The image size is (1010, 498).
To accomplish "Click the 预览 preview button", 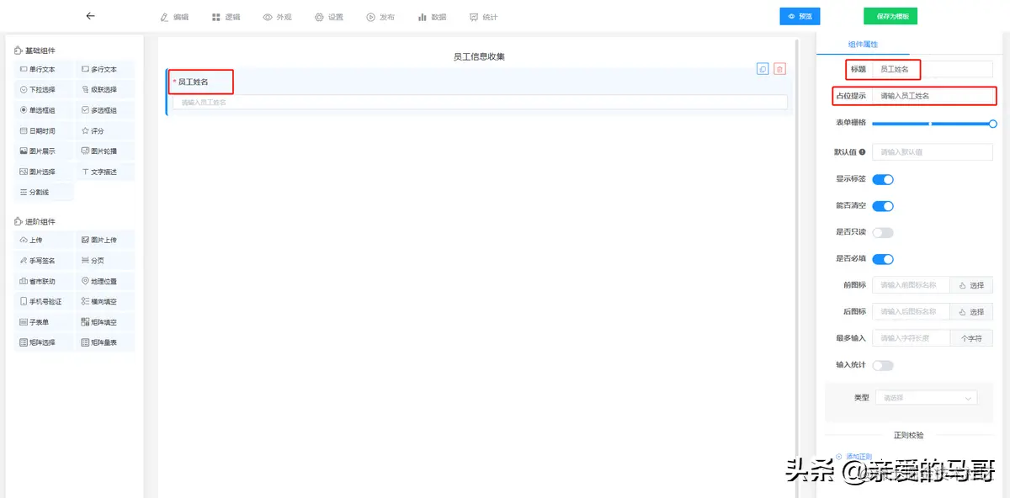I will pyautogui.click(x=800, y=16).
